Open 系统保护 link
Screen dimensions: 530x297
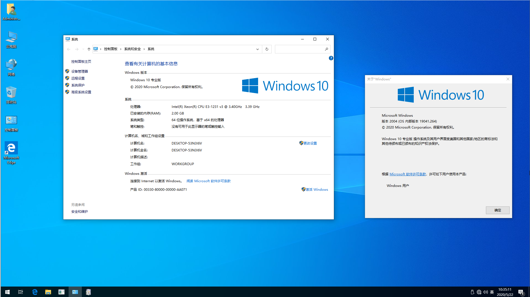point(78,85)
